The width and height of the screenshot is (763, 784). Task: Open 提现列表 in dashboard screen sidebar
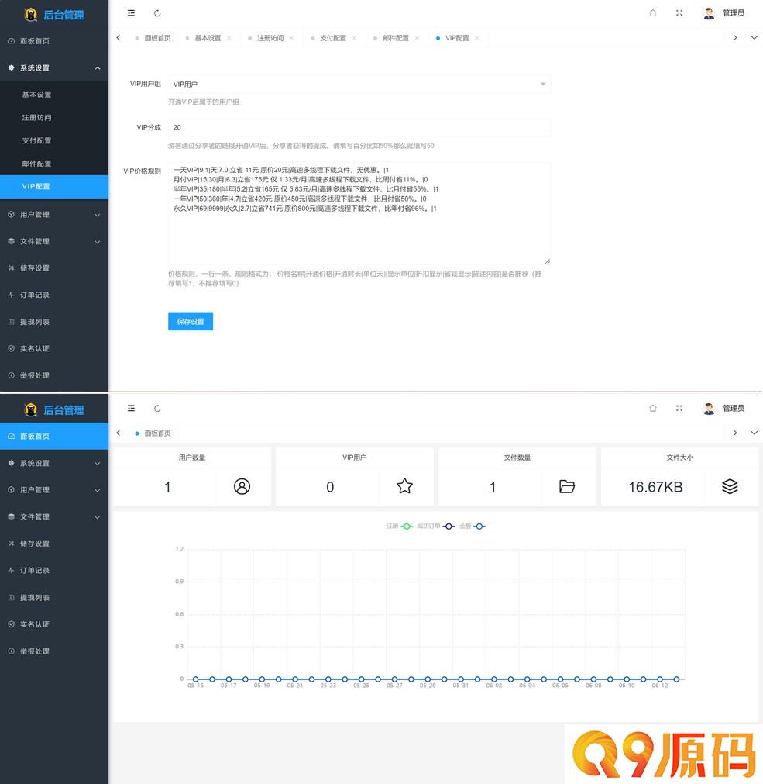pyautogui.click(x=54, y=598)
